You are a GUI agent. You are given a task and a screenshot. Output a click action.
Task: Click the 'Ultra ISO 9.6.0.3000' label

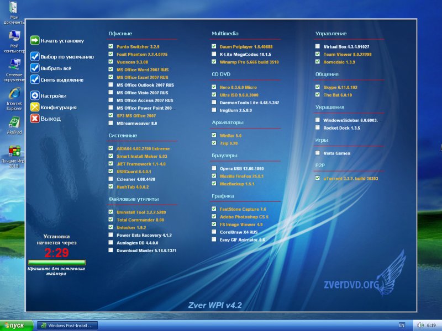(x=239, y=95)
